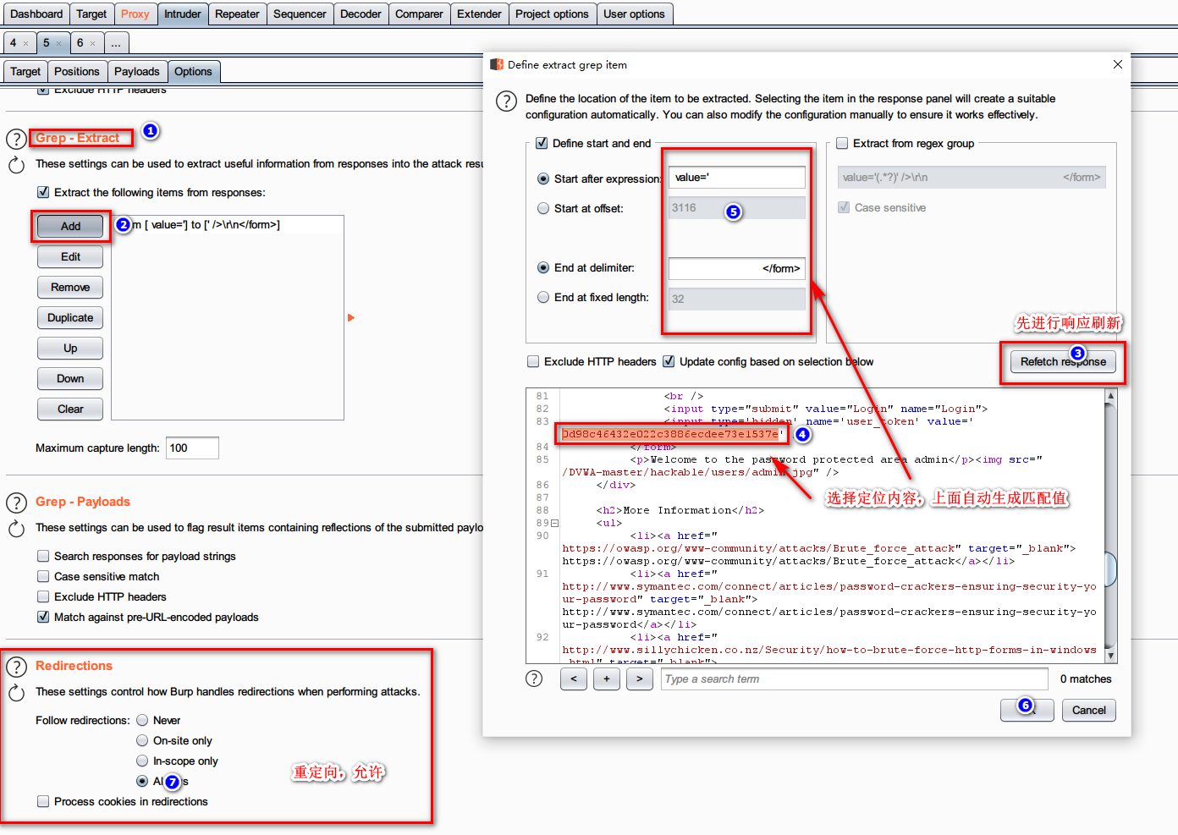This screenshot has width=1178, height=835.
Task: Open the User options tab
Action: click(x=634, y=14)
